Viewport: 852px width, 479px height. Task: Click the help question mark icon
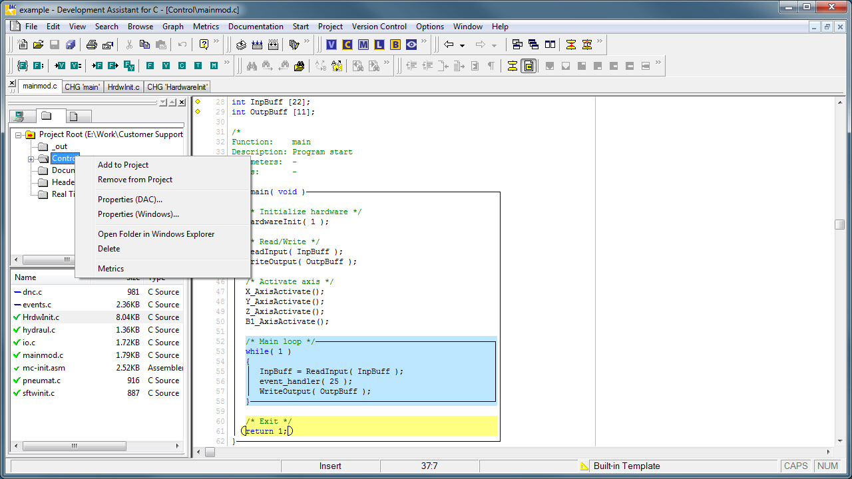click(x=204, y=45)
